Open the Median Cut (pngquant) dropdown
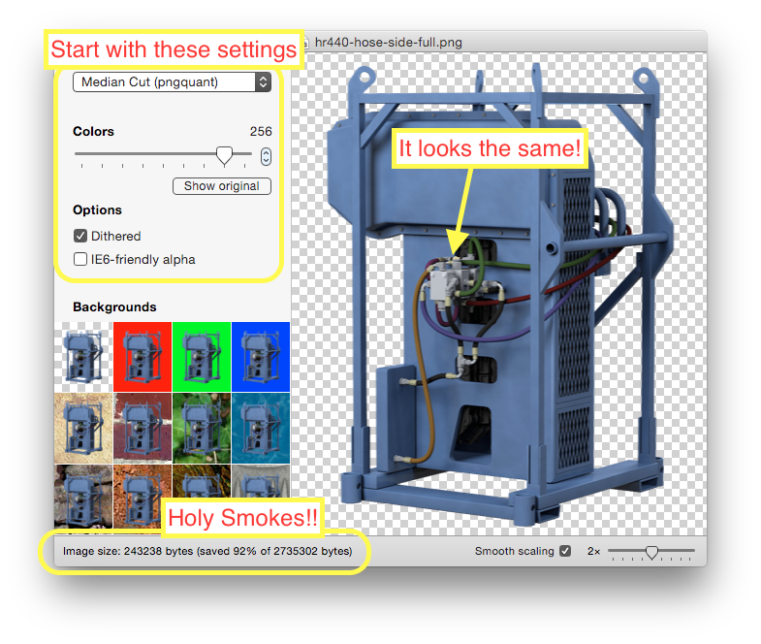761x644 pixels. click(172, 82)
